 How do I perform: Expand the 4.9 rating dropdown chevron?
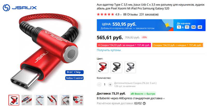click(121, 15)
